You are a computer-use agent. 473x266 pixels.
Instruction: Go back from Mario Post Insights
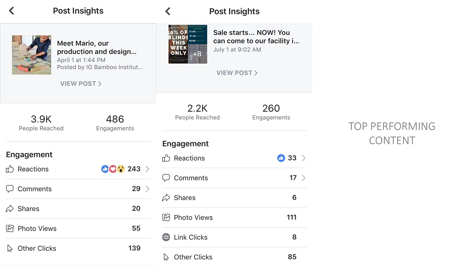pyautogui.click(x=11, y=11)
